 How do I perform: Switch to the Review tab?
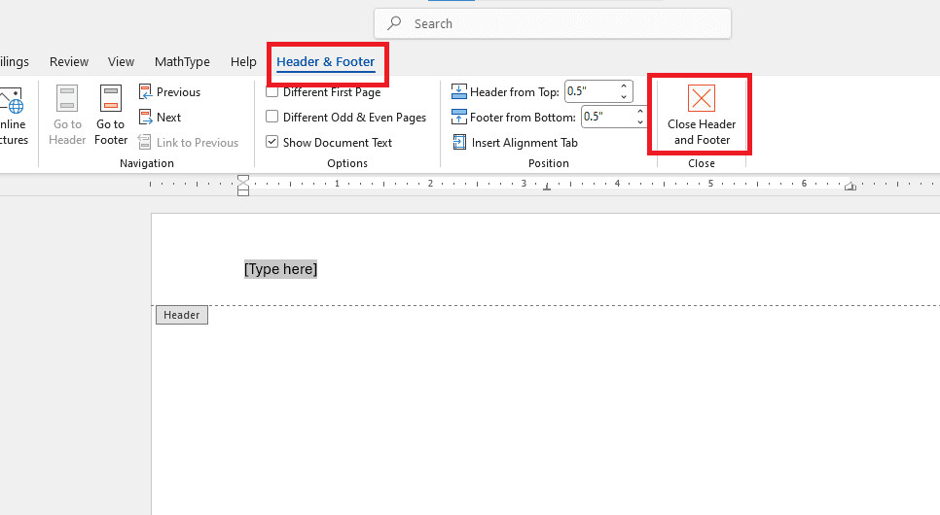point(69,61)
